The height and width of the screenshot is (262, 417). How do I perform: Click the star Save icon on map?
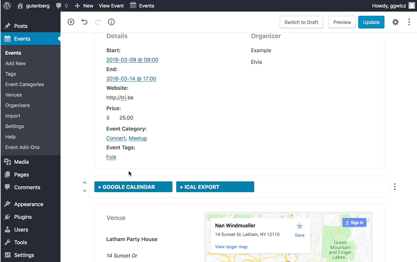click(x=299, y=226)
